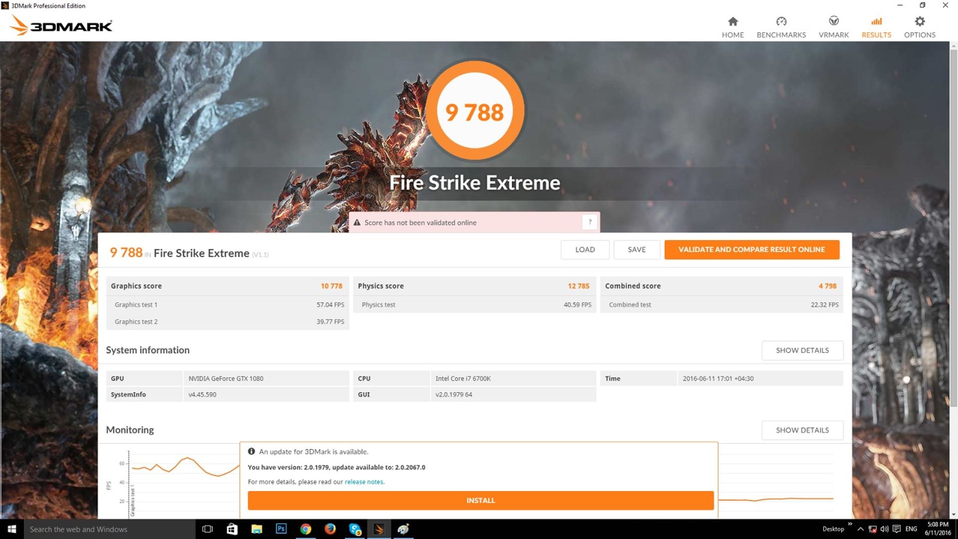The width and height of the screenshot is (958, 539).
Task: Open the Windows Store taskbar icon
Action: point(232,529)
